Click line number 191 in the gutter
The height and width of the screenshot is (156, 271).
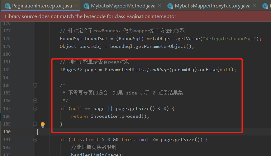pos(7,140)
